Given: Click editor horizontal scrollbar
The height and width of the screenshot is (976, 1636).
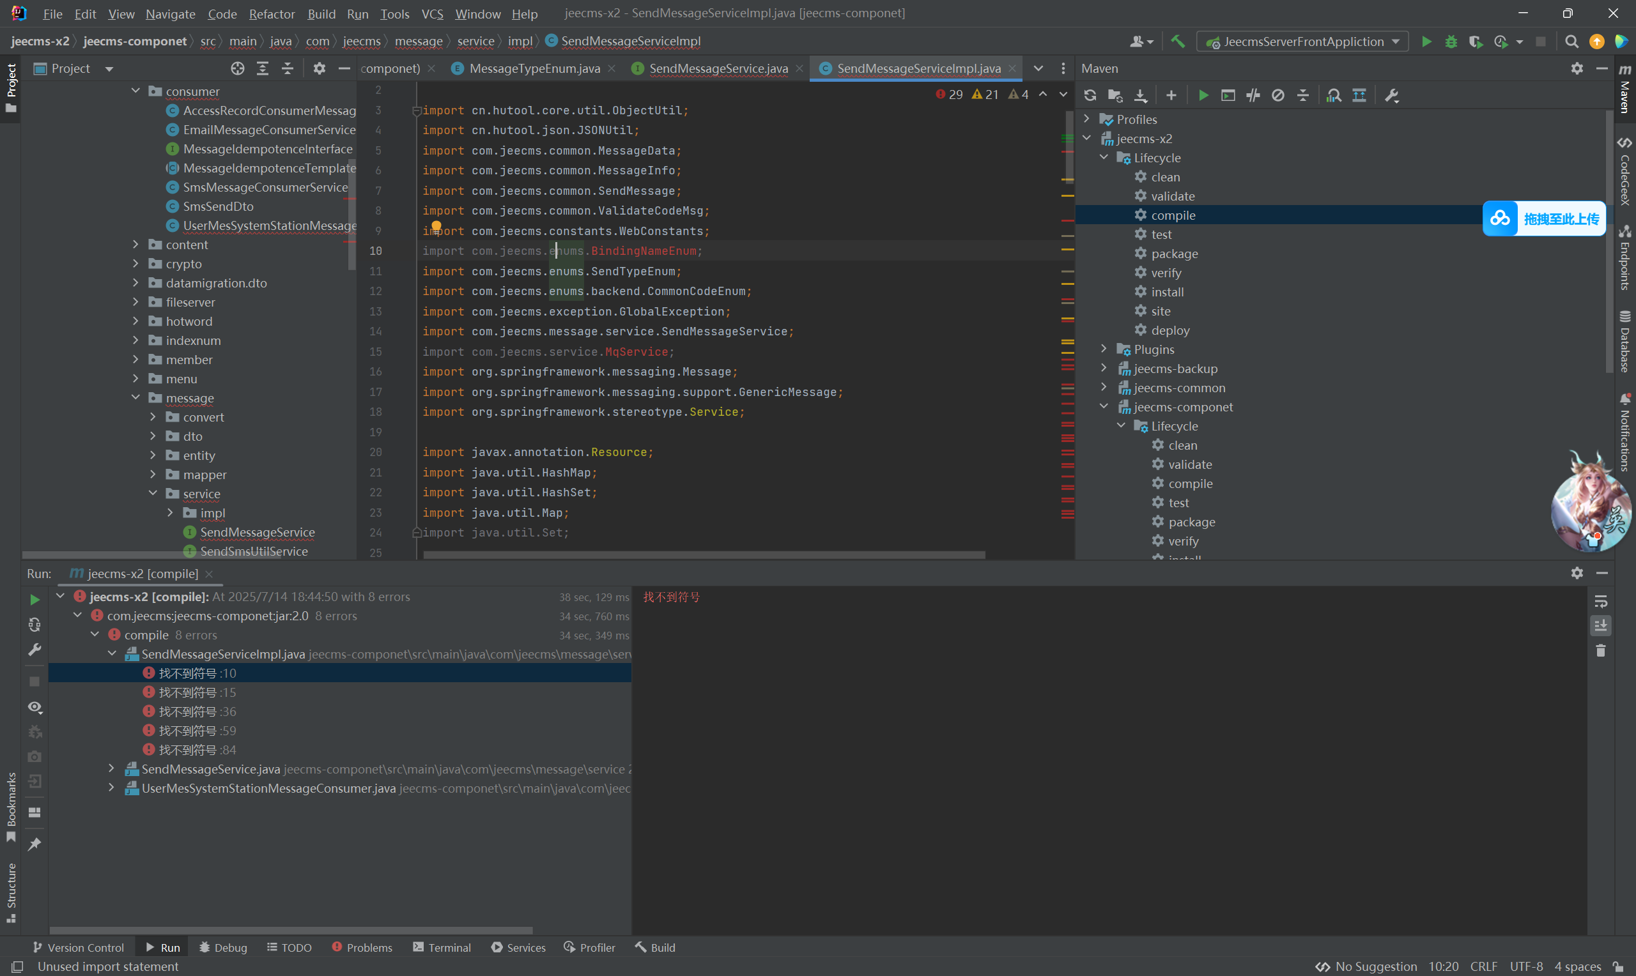Looking at the screenshot, I should click(x=704, y=554).
